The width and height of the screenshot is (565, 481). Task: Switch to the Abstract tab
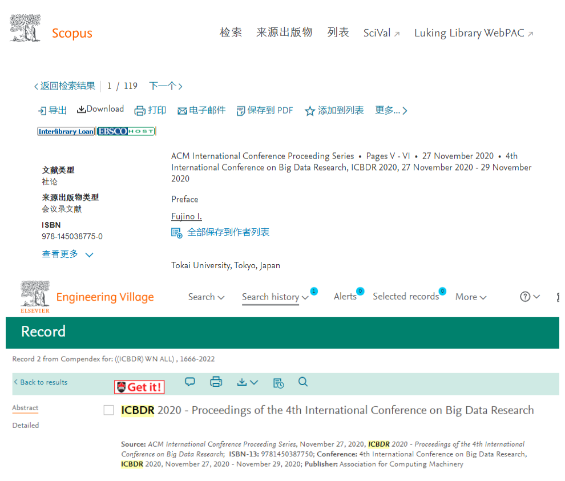tap(25, 408)
